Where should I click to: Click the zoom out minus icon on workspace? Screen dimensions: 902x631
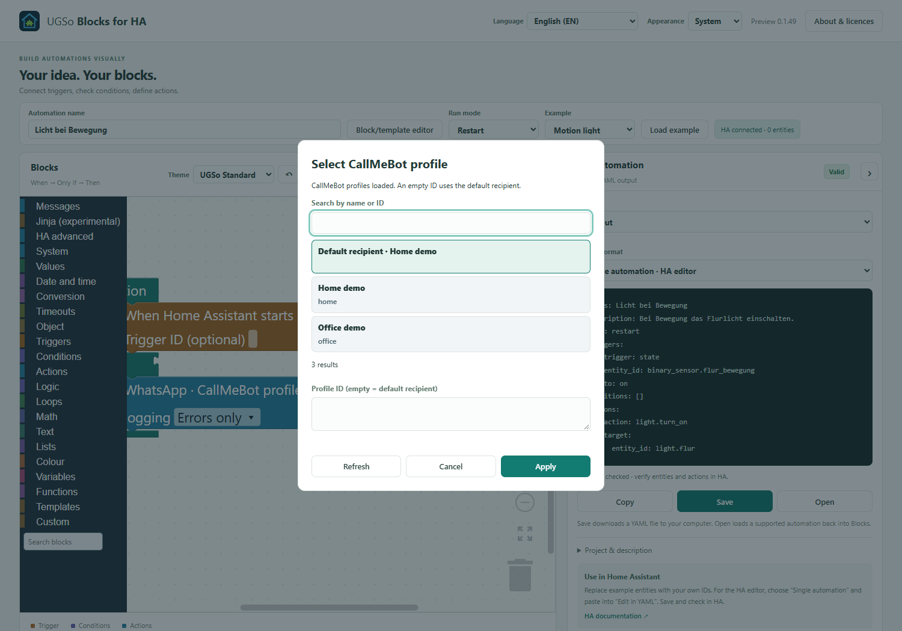525,502
